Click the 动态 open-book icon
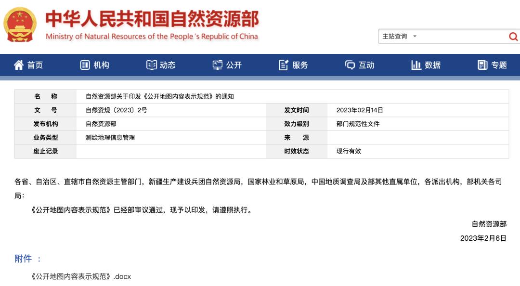 [151, 65]
